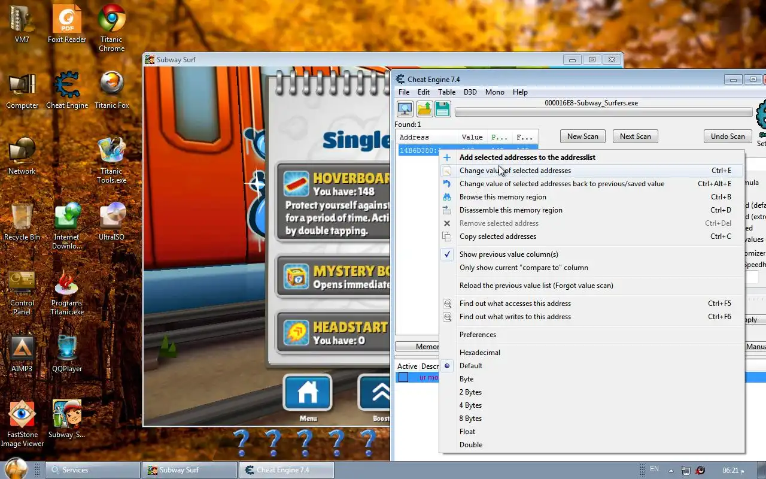Open Control Panel desktop icon
Viewport: 766px width, 479px height.
[x=22, y=292]
